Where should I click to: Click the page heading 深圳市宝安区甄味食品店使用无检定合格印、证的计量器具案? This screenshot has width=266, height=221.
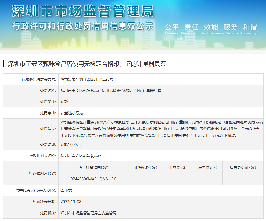[87, 64]
